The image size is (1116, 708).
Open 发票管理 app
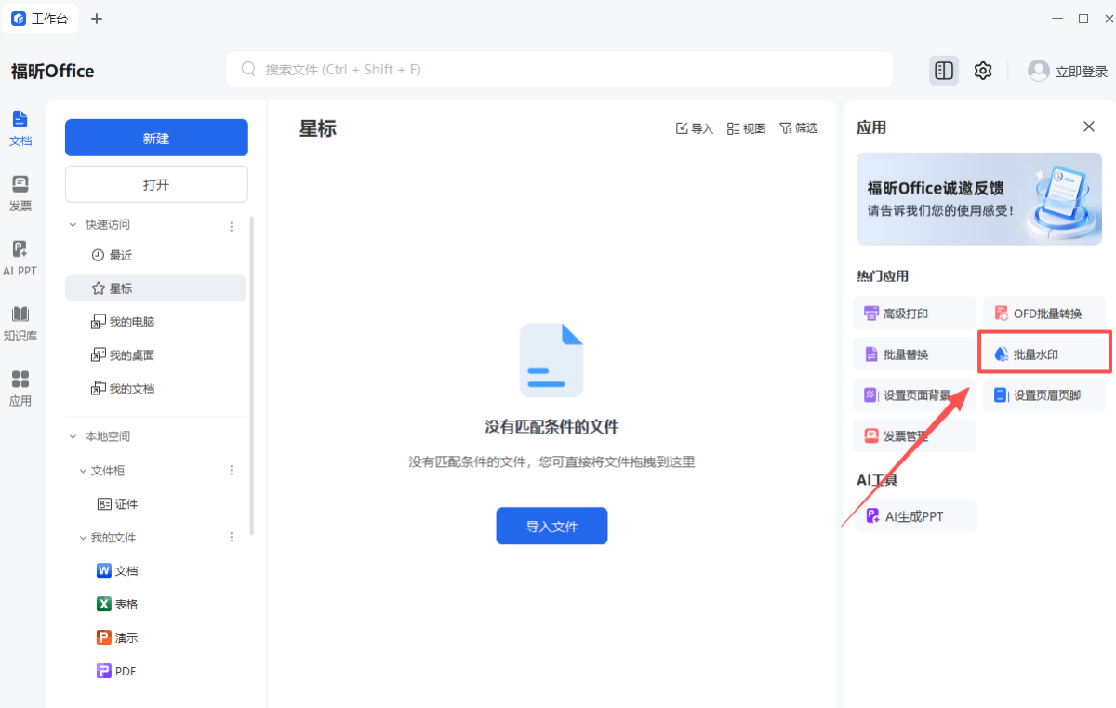point(914,435)
